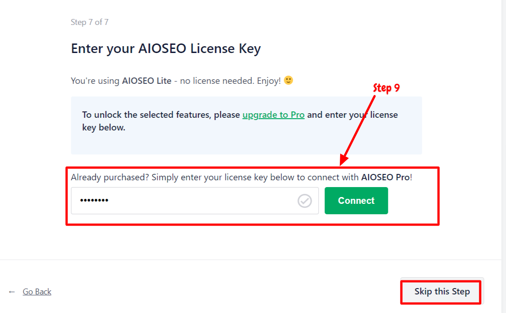Click the validation checkmark icon in license field
The width and height of the screenshot is (506, 313).
tap(304, 201)
